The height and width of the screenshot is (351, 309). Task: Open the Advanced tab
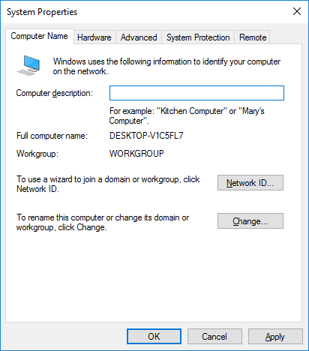(x=139, y=37)
